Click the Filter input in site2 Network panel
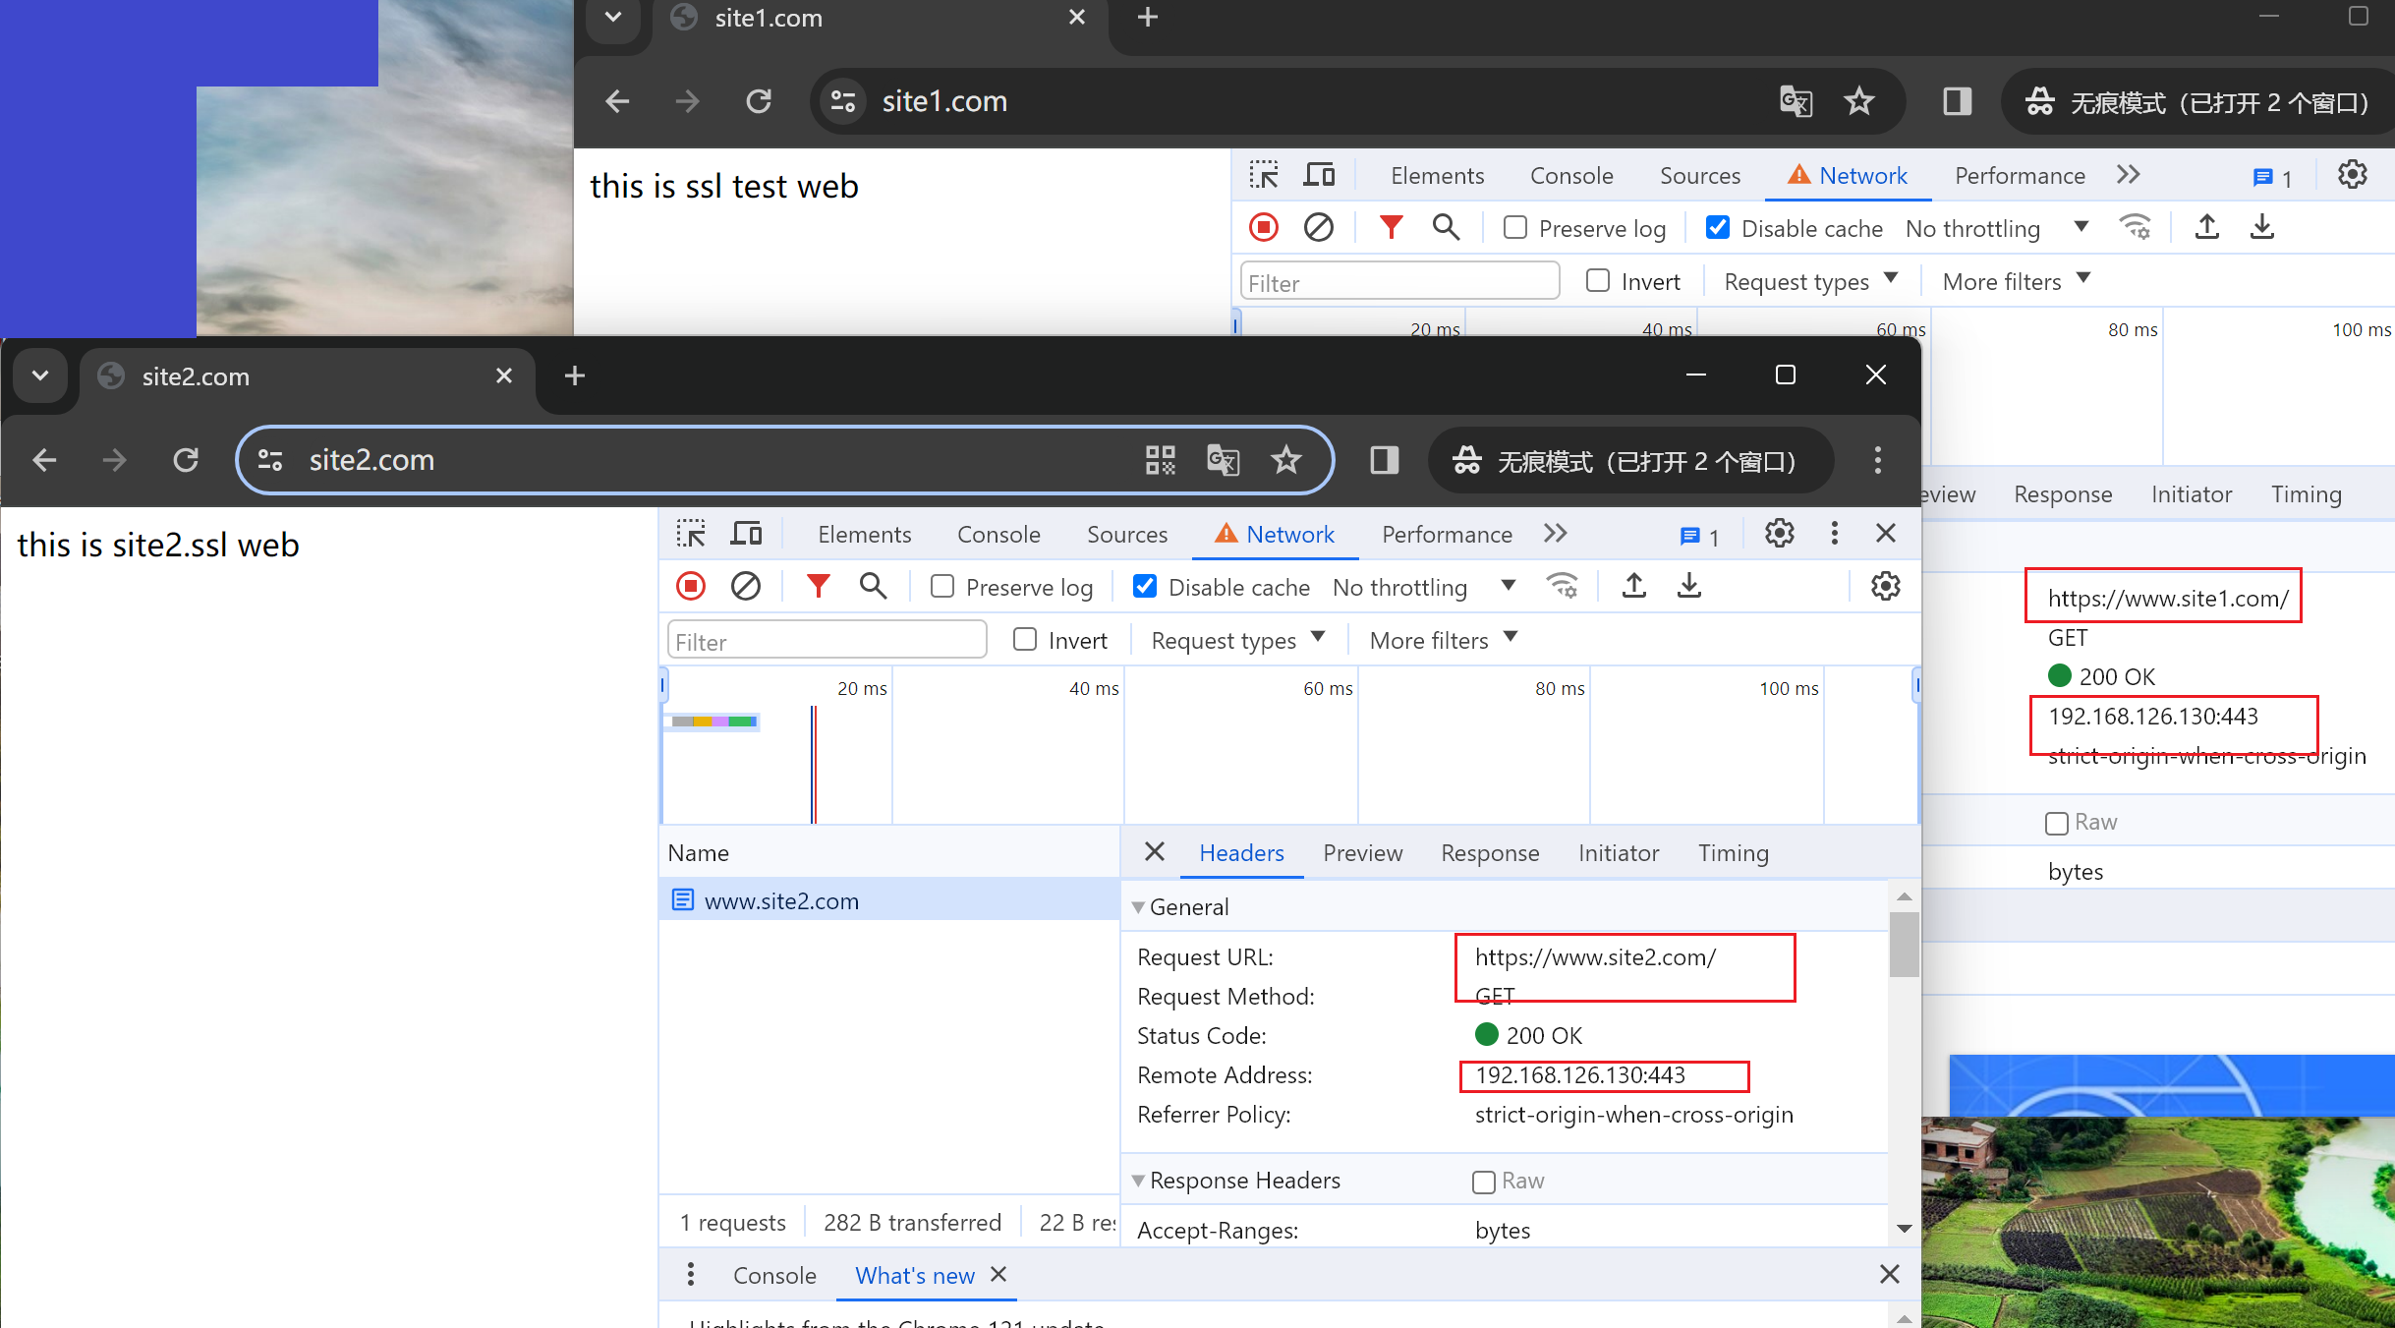 (x=827, y=641)
